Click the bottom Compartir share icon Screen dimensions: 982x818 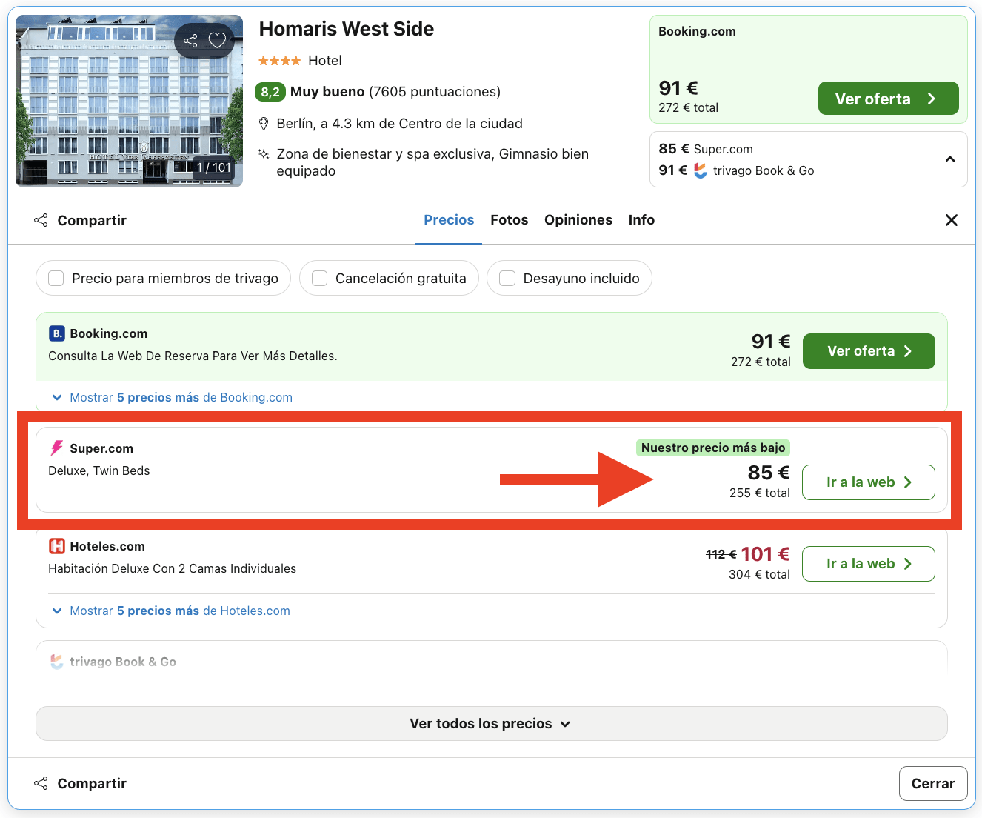[41, 783]
